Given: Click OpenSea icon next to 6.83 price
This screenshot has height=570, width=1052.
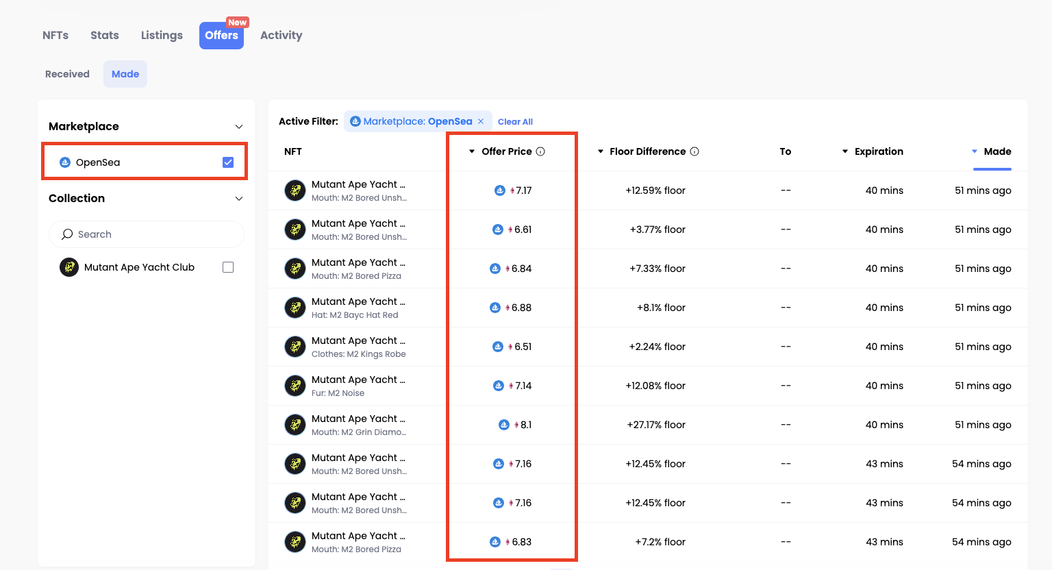Looking at the screenshot, I should 495,542.
